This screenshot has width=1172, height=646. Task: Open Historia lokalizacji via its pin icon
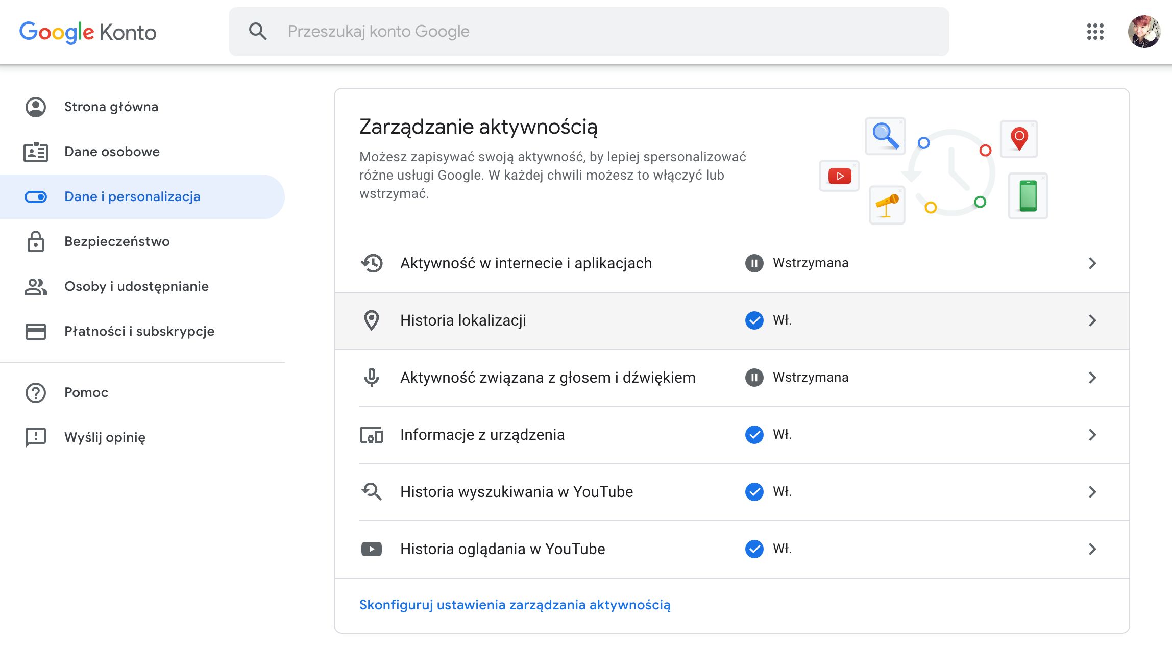click(372, 320)
